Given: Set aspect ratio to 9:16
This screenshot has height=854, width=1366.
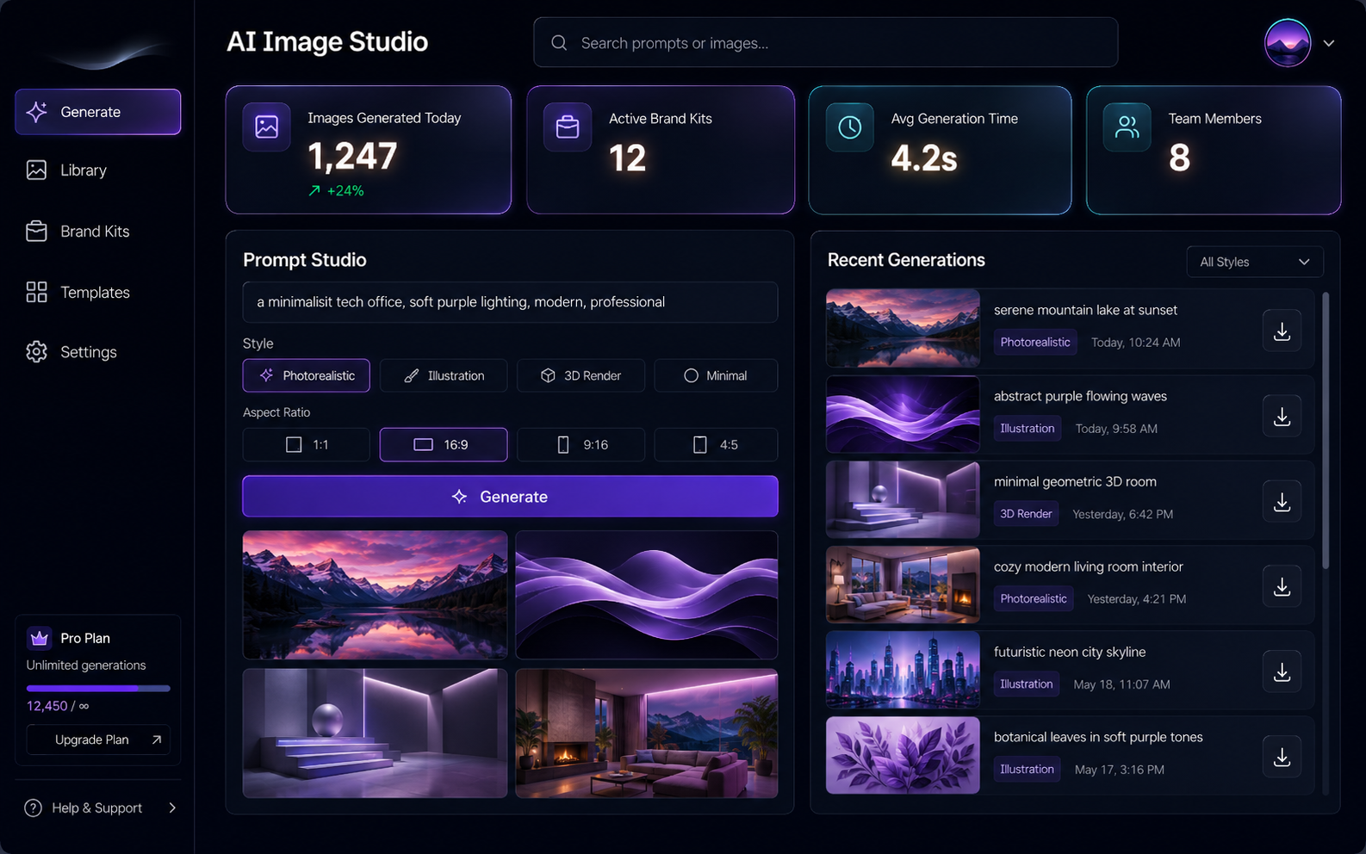Looking at the screenshot, I should 581,445.
